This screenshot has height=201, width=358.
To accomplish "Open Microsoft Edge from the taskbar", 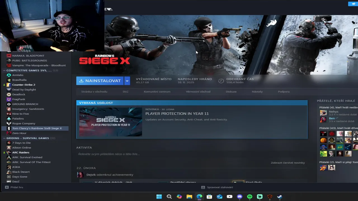I will click(199, 197).
